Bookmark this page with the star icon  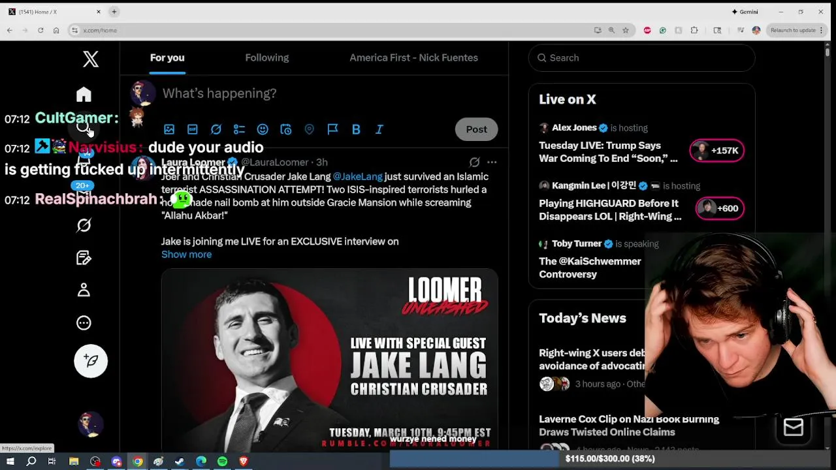(625, 30)
